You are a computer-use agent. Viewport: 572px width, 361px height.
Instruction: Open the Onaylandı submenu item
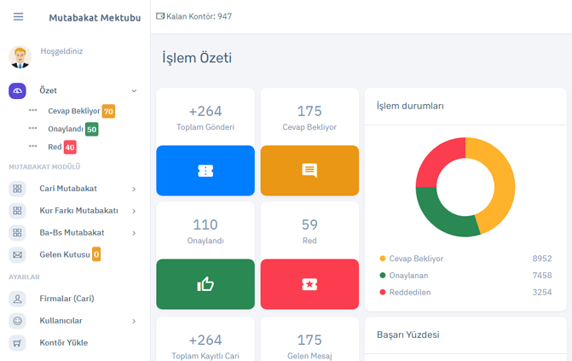65,130
